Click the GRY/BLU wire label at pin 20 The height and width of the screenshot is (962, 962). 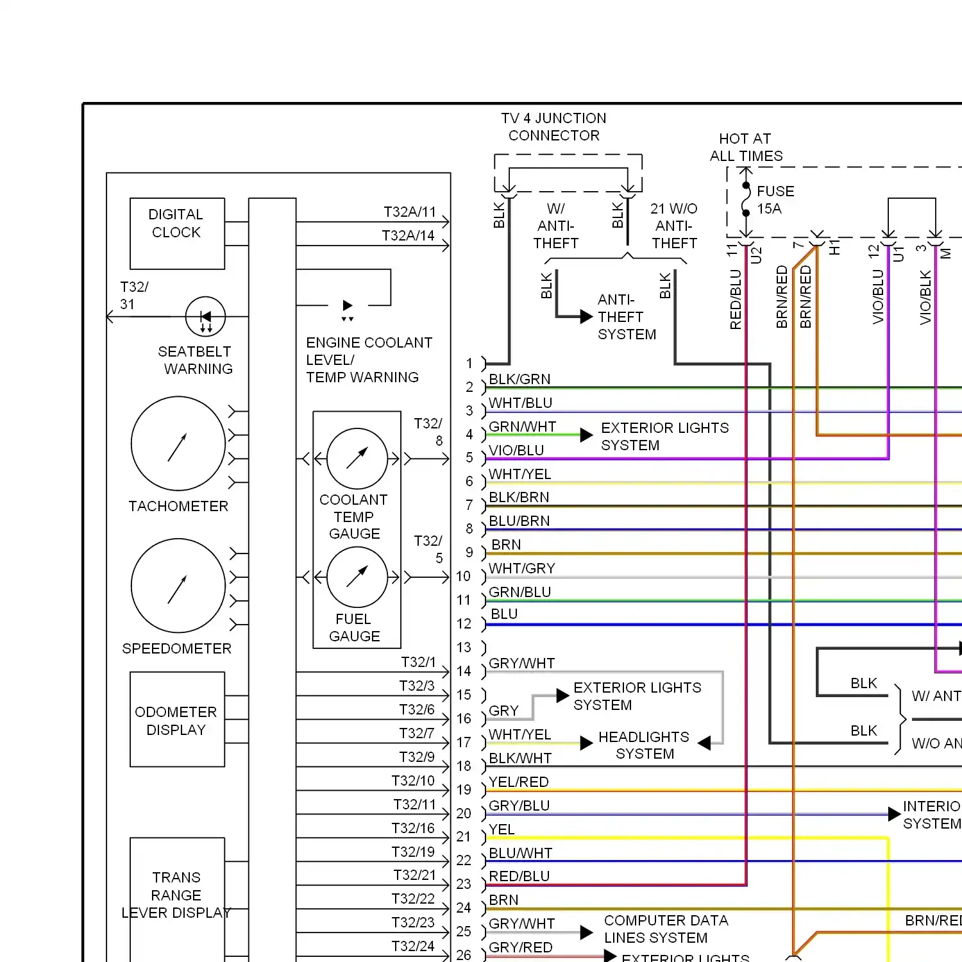(519, 806)
